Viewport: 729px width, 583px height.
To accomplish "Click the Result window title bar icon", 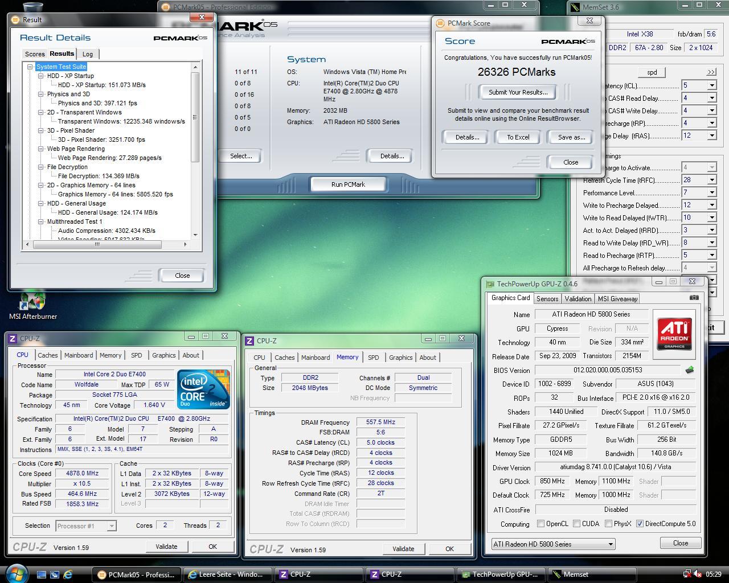I will (16, 19).
